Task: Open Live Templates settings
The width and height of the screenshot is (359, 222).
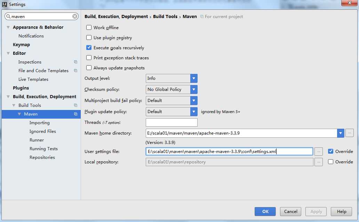Action: (x=33, y=79)
